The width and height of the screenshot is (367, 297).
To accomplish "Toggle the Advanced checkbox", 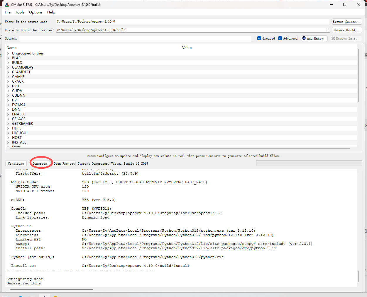I will [x=280, y=38].
